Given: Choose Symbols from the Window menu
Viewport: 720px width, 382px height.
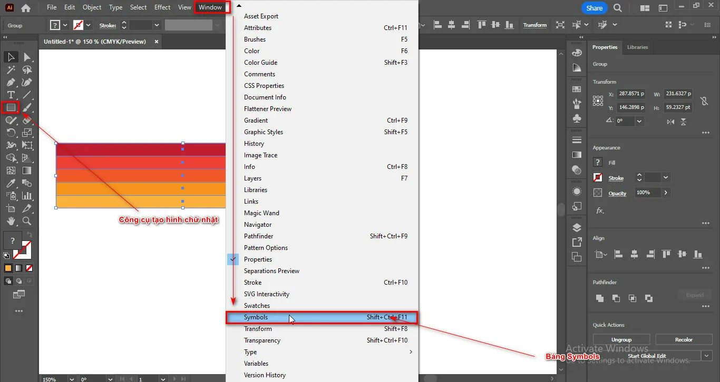Looking at the screenshot, I should (x=256, y=317).
